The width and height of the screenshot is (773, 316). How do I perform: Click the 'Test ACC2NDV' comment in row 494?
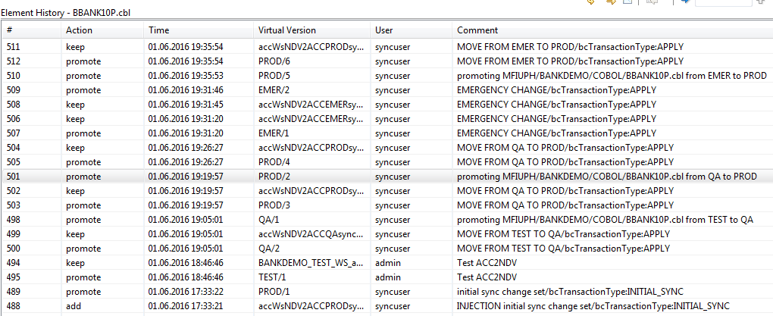[481, 263]
